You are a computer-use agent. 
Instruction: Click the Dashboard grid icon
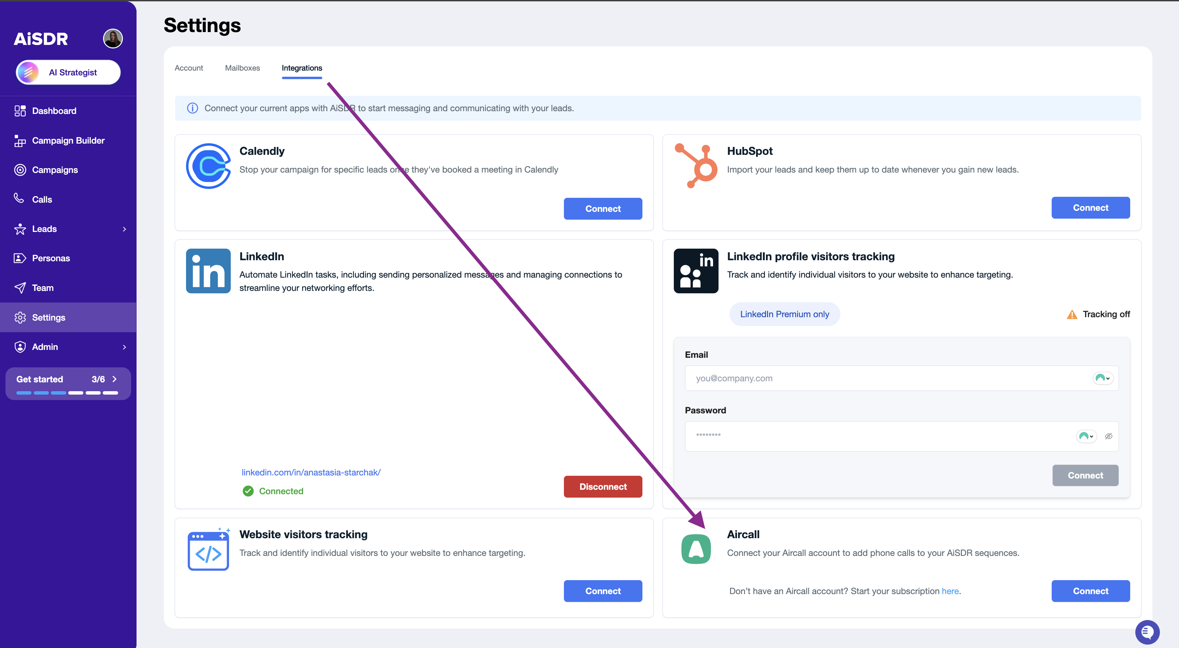[x=20, y=111]
